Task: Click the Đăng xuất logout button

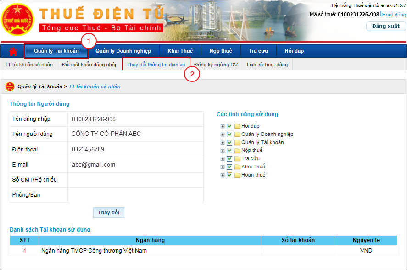Action: pos(385,26)
